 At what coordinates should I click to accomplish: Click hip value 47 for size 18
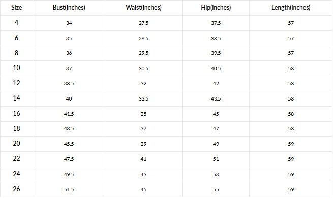216,129
